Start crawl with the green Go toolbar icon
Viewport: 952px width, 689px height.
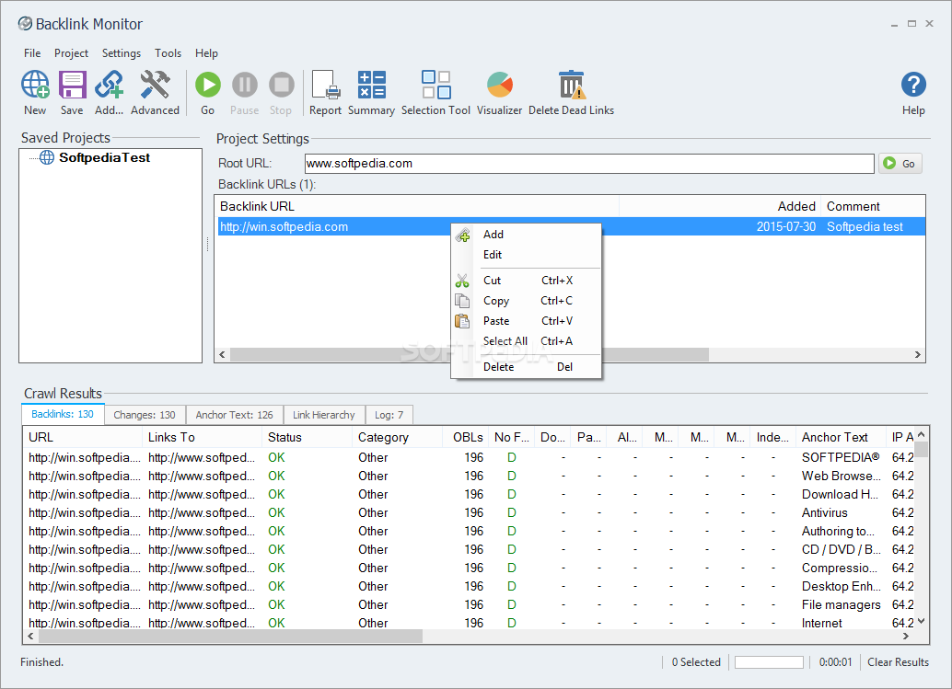pos(208,85)
